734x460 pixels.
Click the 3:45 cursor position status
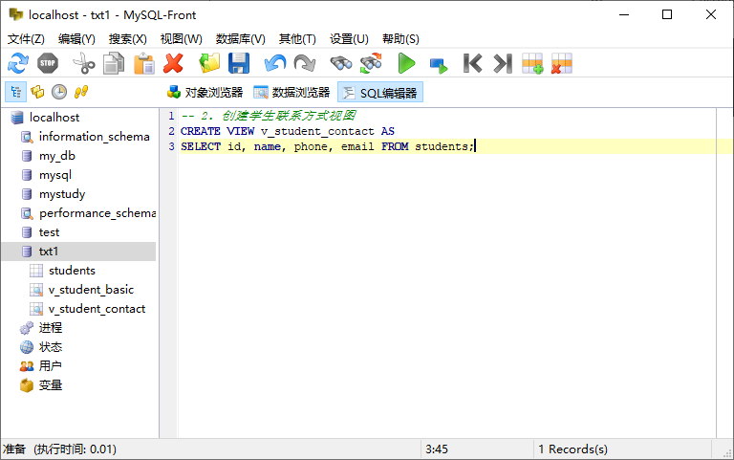436,449
